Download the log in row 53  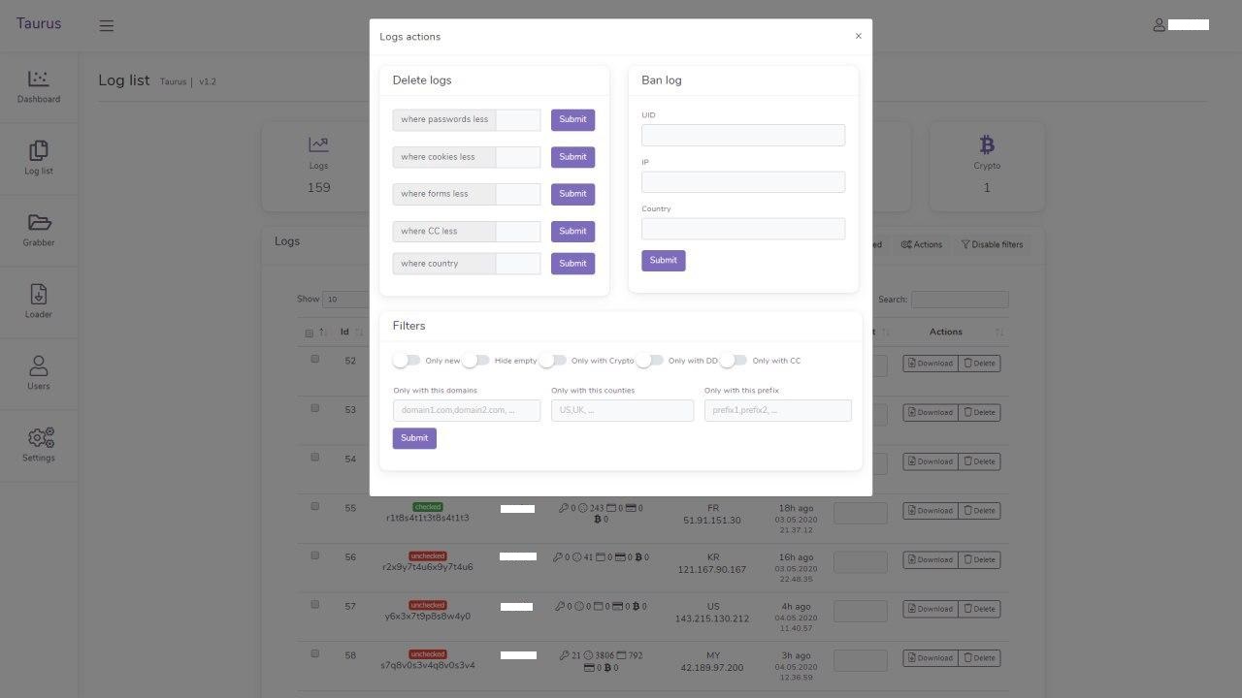click(x=931, y=412)
